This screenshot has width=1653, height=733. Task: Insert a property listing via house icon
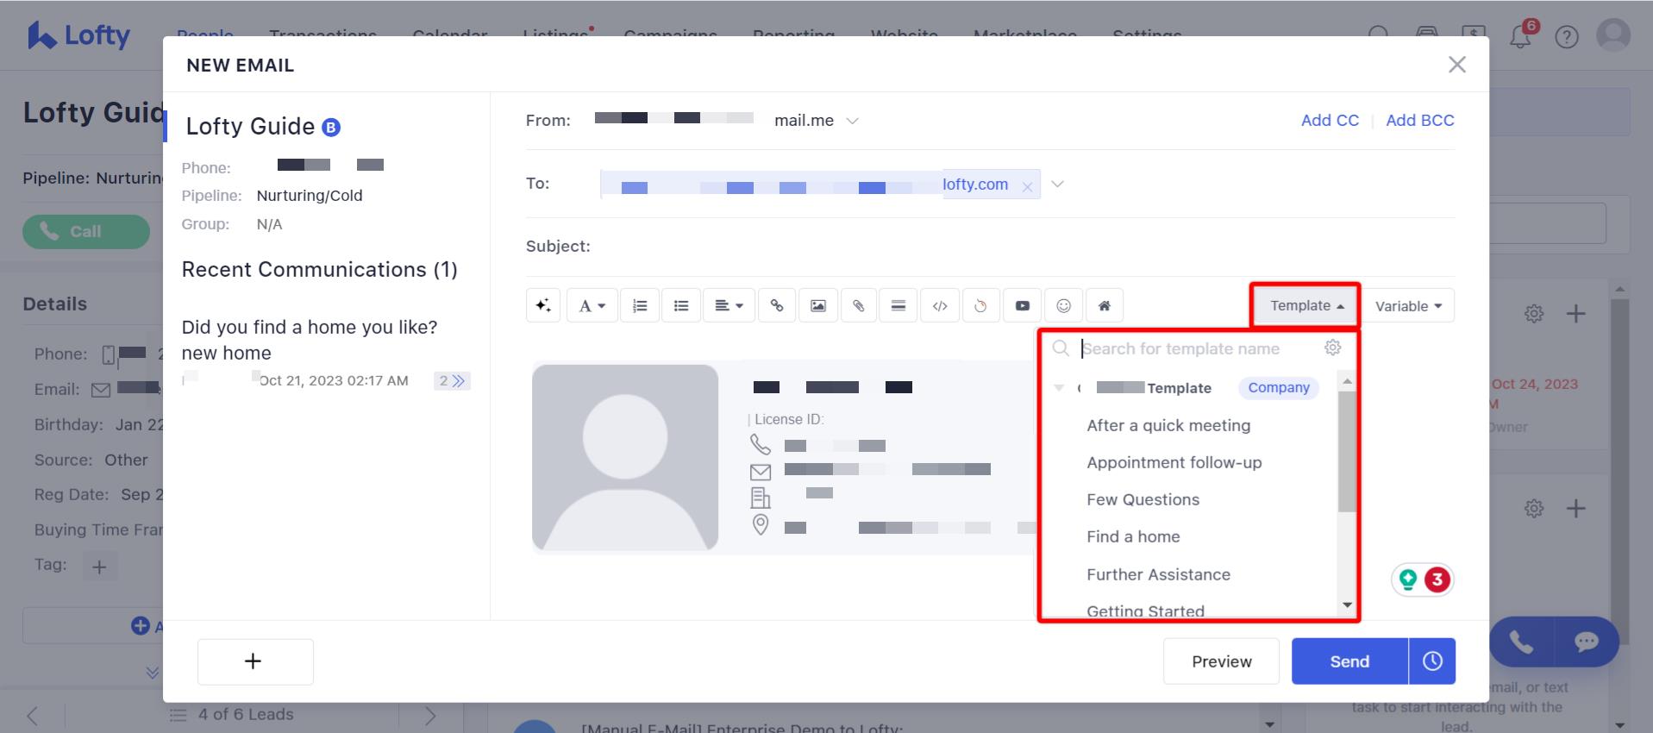[x=1105, y=305]
